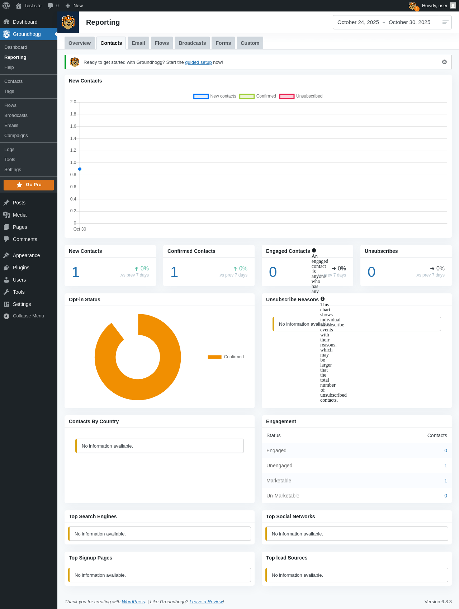This screenshot has height=609, width=459.
Task: Dismiss the guided setup notice
Action: click(x=444, y=62)
